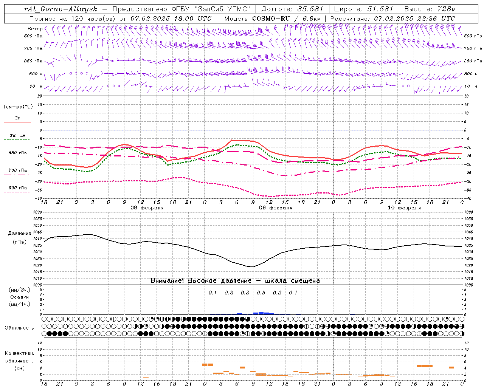Click the Конвективн. convective cloud label

point(20,353)
